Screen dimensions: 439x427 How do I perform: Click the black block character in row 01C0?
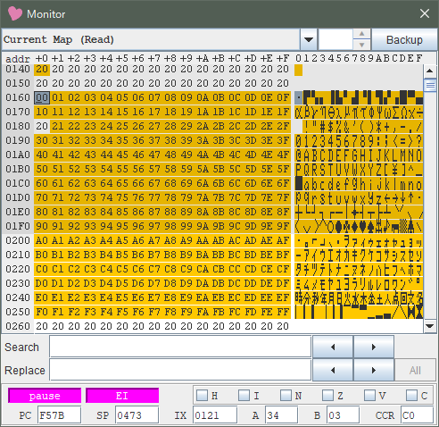[299, 183]
